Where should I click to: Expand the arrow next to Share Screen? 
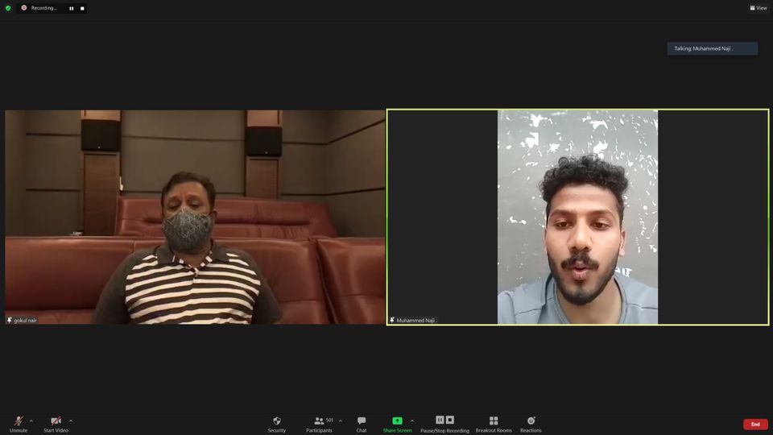tap(412, 420)
